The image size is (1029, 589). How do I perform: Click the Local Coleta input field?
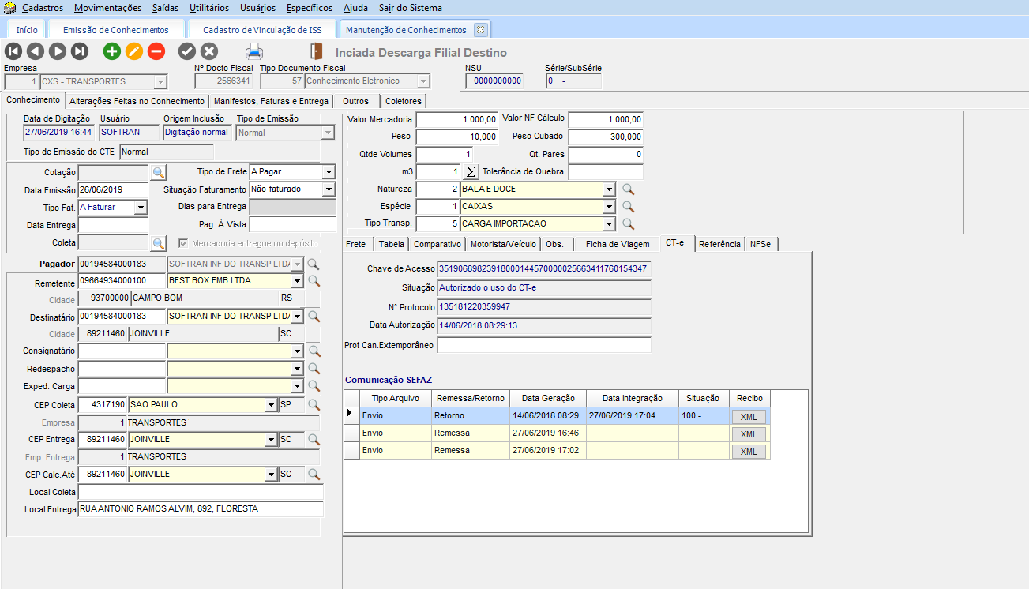pos(201,493)
